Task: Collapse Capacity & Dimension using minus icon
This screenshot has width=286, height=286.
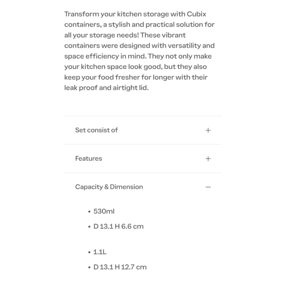Action: pos(208,187)
